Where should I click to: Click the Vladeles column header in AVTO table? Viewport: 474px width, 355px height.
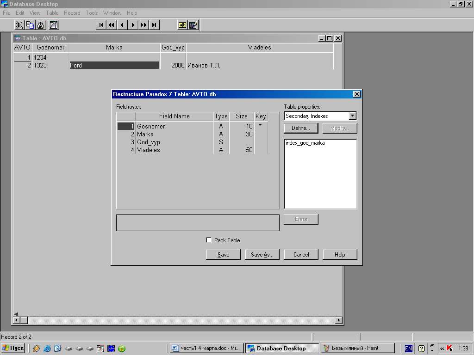tap(260, 48)
